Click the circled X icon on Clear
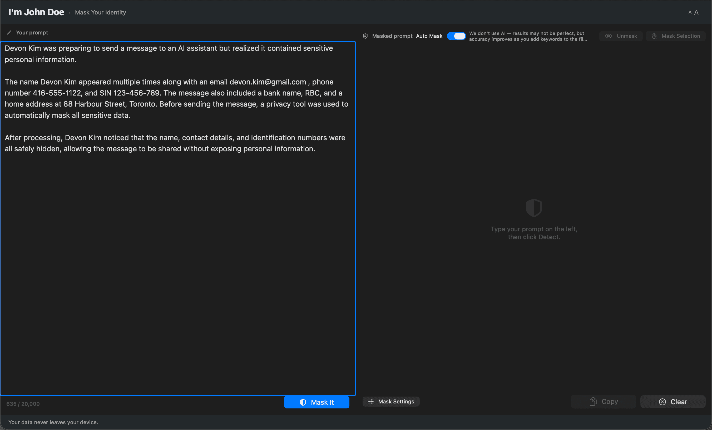Screen dimensions: 712x430 click(x=662, y=402)
